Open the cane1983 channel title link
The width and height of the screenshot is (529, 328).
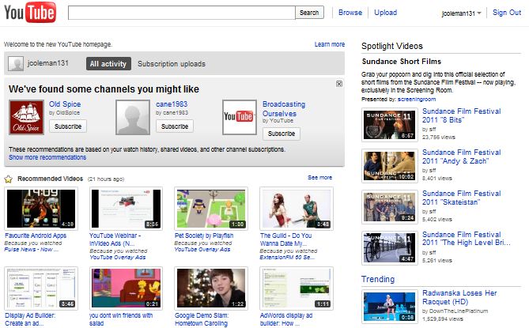(172, 104)
